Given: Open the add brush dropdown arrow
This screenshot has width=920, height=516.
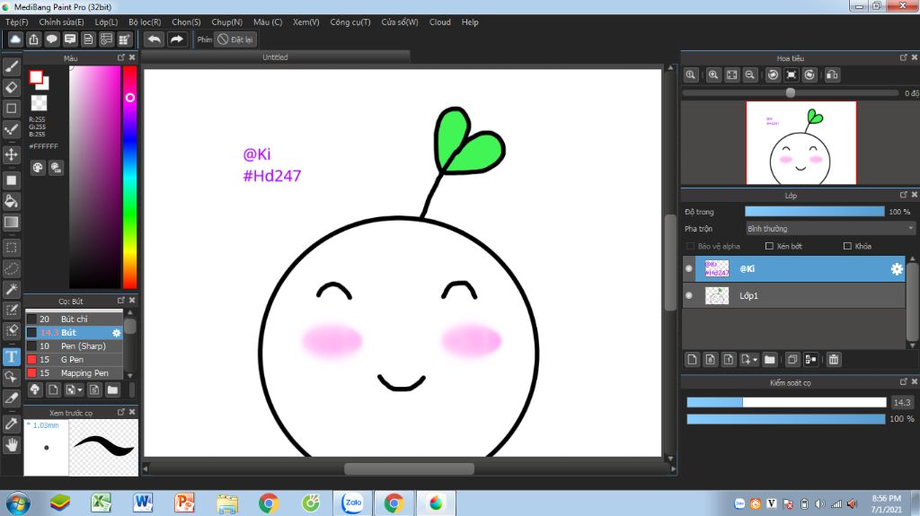Looking at the screenshot, I should [80, 390].
